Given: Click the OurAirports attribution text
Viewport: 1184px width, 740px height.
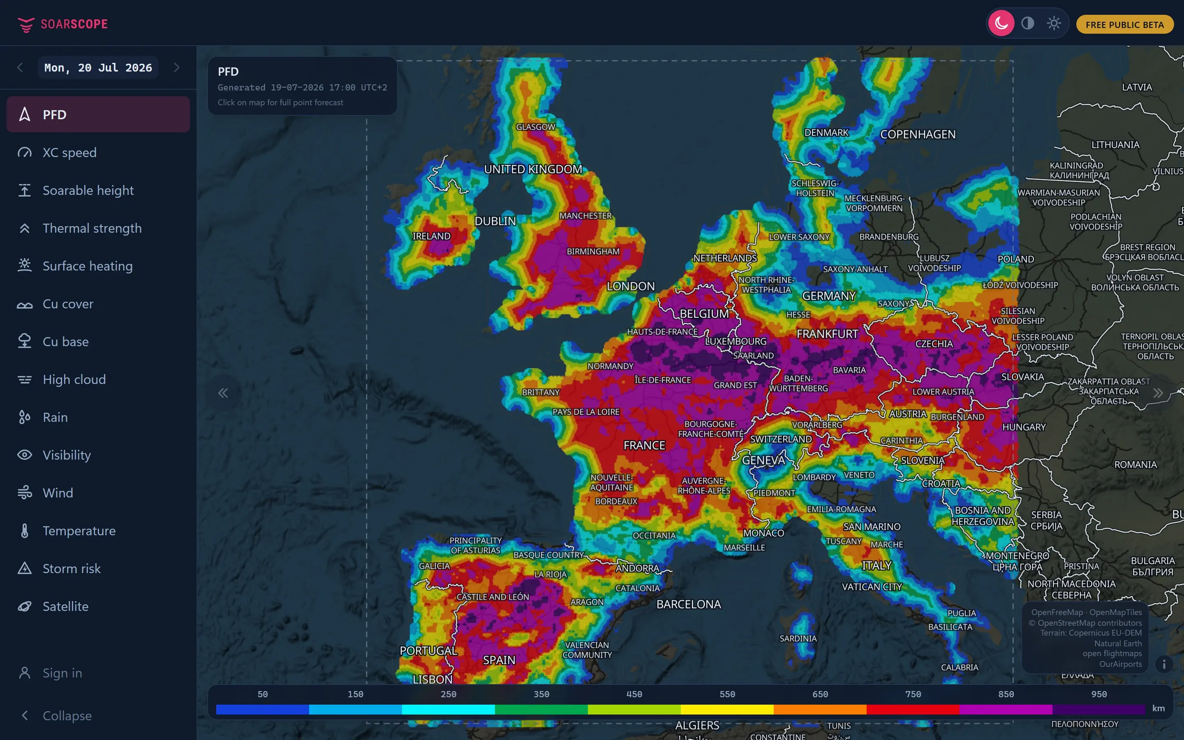Looking at the screenshot, I should [x=1120, y=664].
